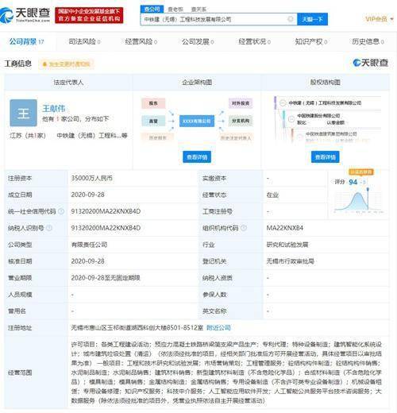Click the credit code 91320200MA22KNXB4D under 统一社会信用代码
This screenshot has width=397, height=413.
106,211
